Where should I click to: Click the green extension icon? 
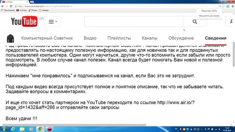pos(228,6)
